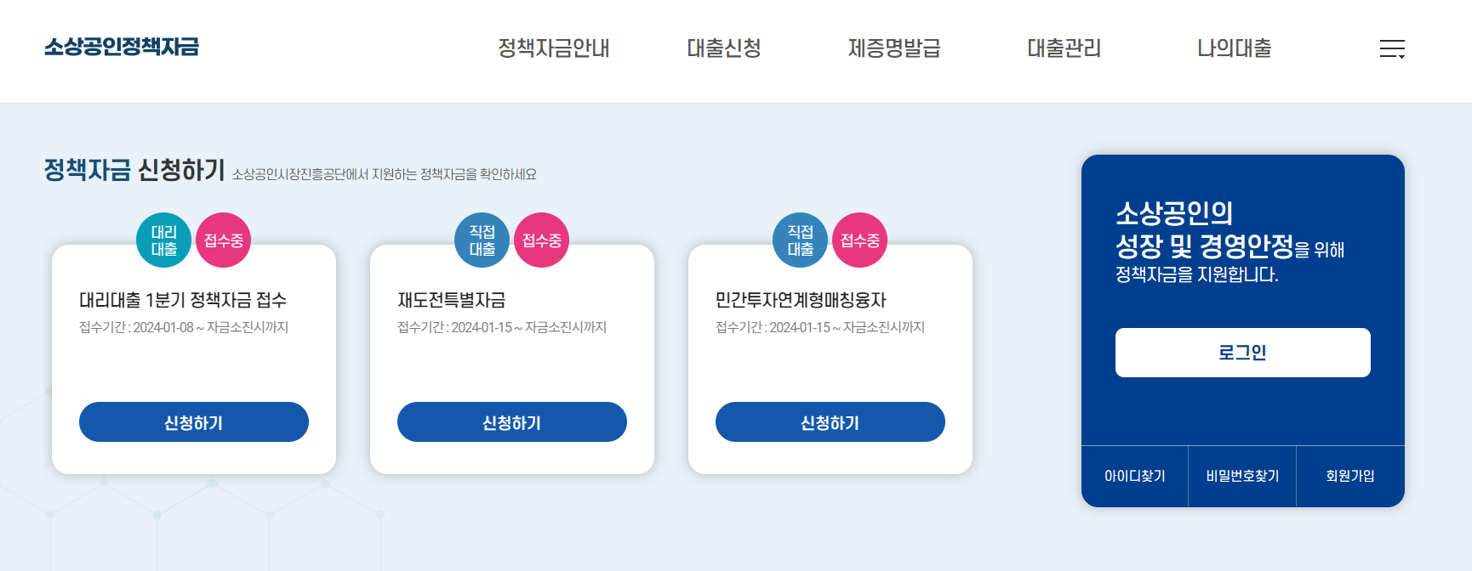The width and height of the screenshot is (1472, 571).
Task: Open the 대출신청 menu
Action: pyautogui.click(x=725, y=48)
